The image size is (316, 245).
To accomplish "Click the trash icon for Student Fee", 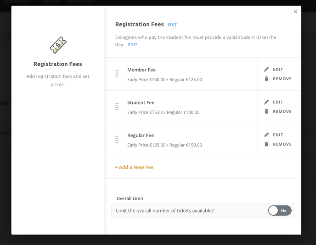I will (266, 111).
